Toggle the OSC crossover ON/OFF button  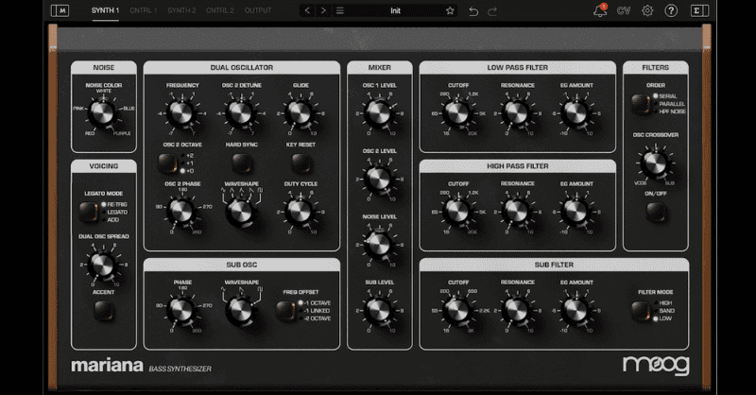[655, 212]
